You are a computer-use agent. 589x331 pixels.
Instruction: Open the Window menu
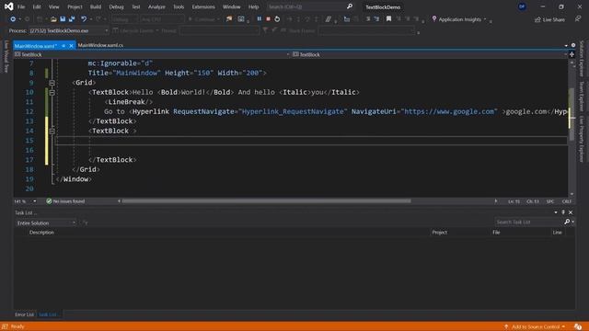[231, 6]
